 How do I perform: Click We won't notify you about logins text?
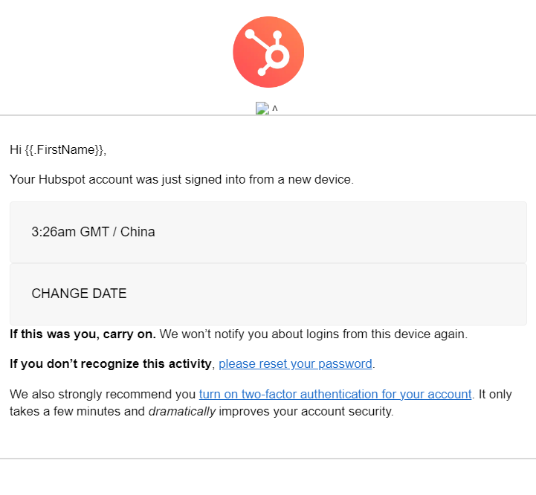coord(314,334)
